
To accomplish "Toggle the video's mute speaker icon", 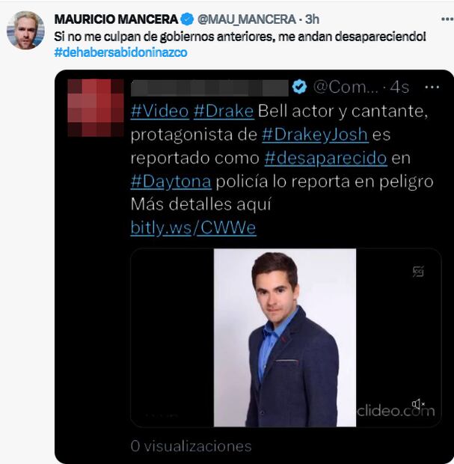I will coord(418,404).
